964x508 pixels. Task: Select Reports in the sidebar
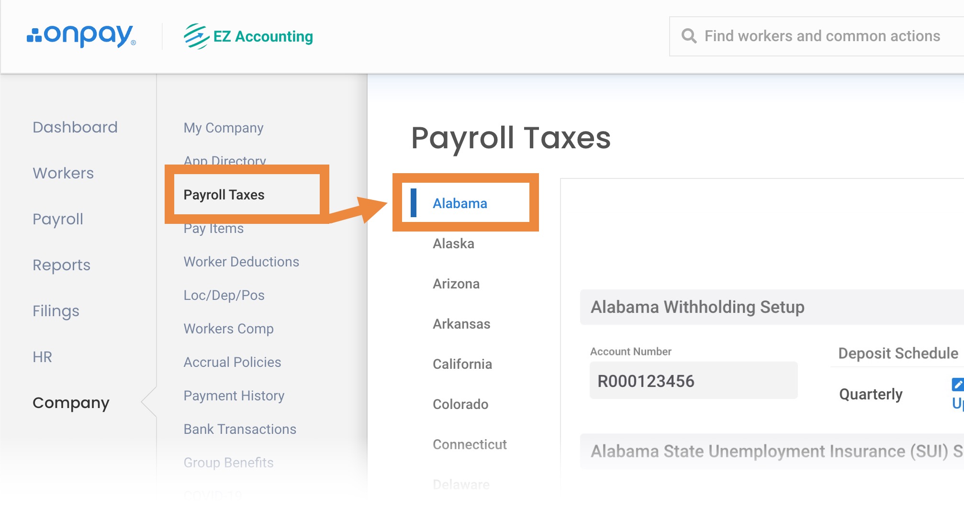(61, 265)
